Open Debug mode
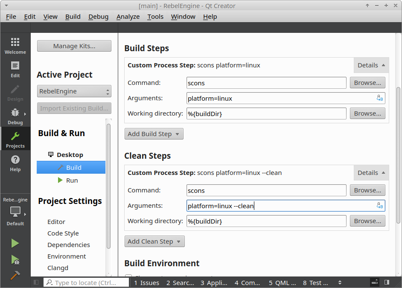402x288 pixels. [15, 116]
